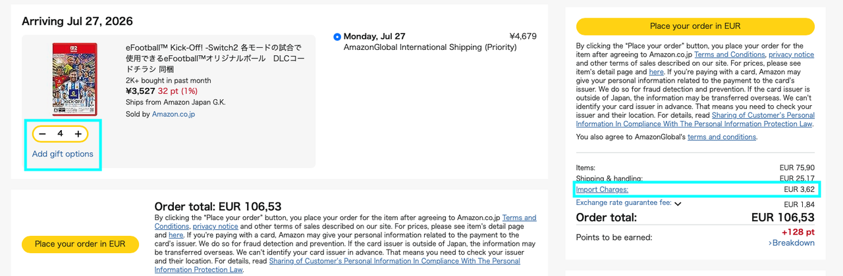This screenshot has width=843, height=276.
Task: Open Amazon.co.jp seller link
Action: [x=173, y=114]
